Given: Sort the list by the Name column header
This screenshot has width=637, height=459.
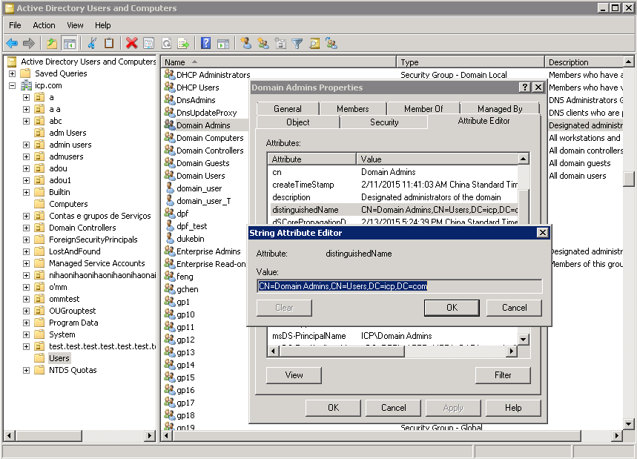Looking at the screenshot, I should click(x=278, y=62).
